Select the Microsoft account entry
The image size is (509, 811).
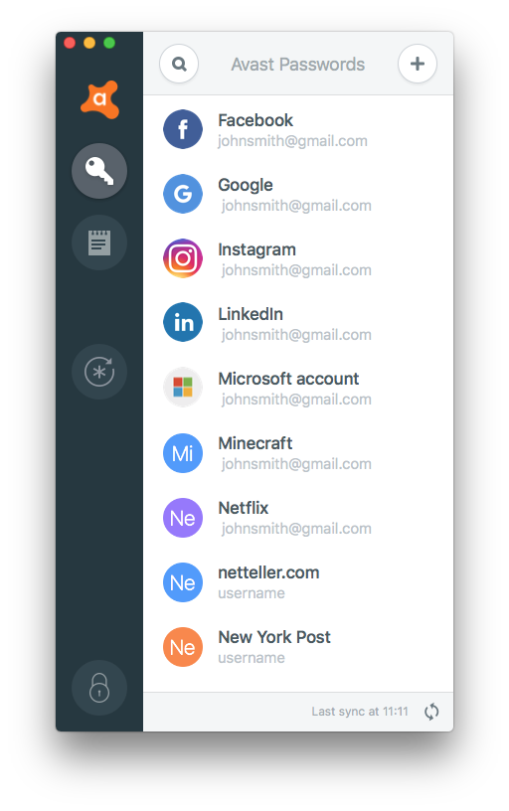298,388
